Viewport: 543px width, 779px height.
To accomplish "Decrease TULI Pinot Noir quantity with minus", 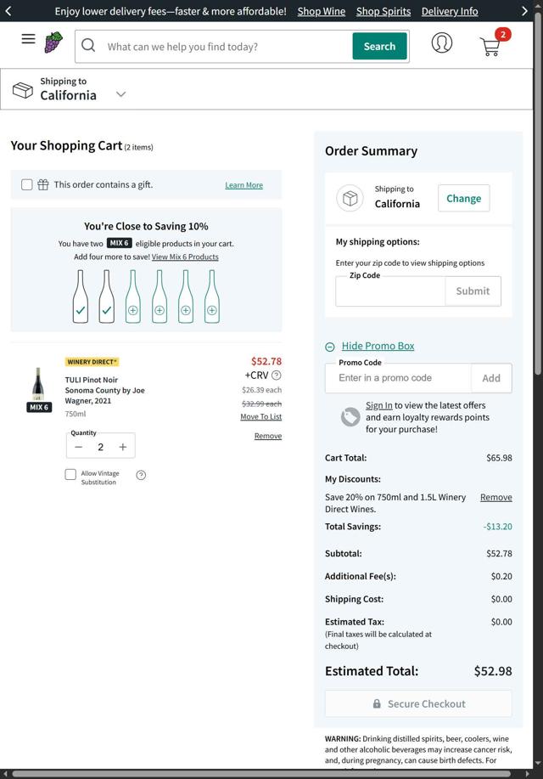I will tap(78, 447).
